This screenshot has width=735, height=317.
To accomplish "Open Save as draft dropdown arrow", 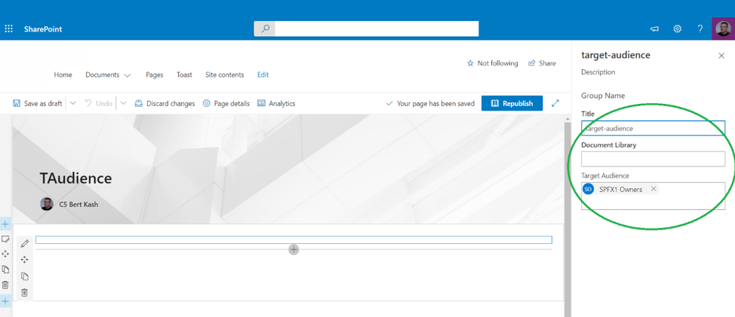I will click(x=73, y=103).
